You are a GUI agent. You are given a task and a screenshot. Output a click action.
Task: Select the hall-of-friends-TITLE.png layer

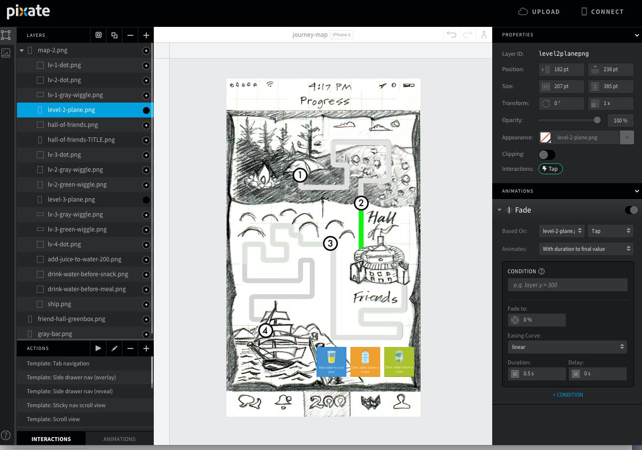85,140
